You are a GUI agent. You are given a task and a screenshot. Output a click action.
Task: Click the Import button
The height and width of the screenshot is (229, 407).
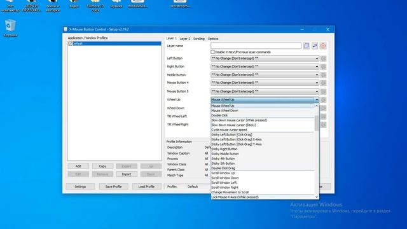click(x=127, y=174)
